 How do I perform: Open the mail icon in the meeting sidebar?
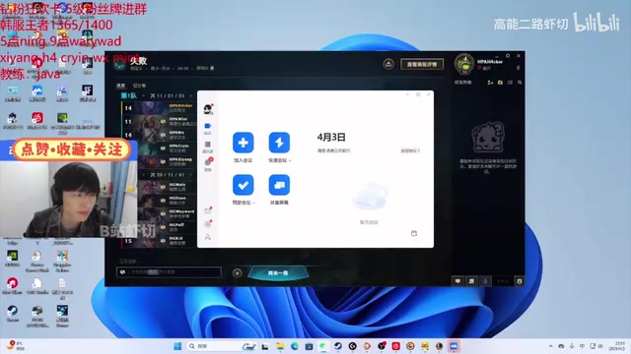coord(208,210)
